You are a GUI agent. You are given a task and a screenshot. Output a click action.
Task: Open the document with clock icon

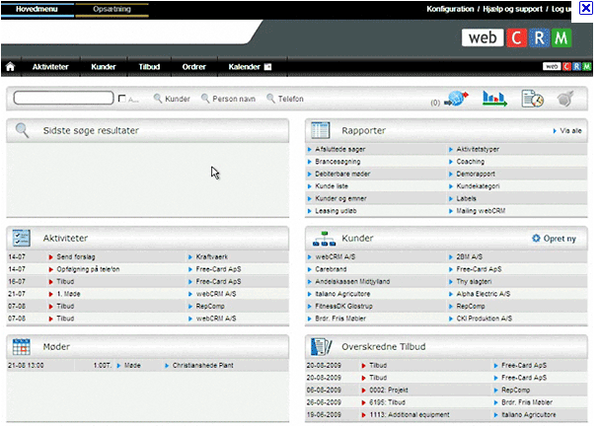(x=532, y=99)
